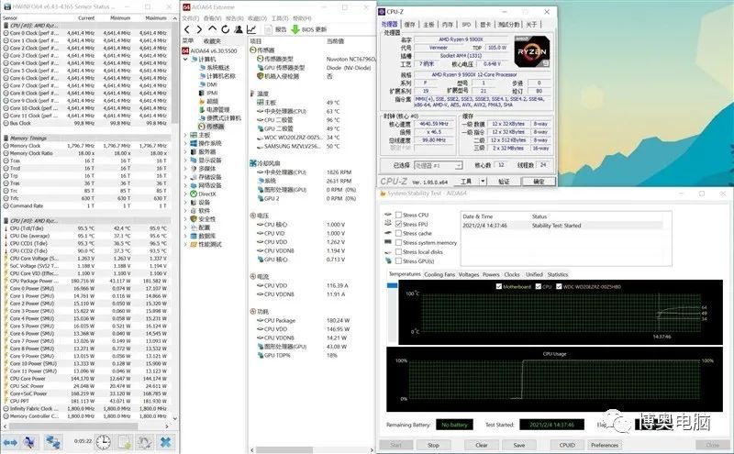The height and width of the screenshot is (454, 734).
Task: Expand the 主板 tree node
Action: pos(185,135)
